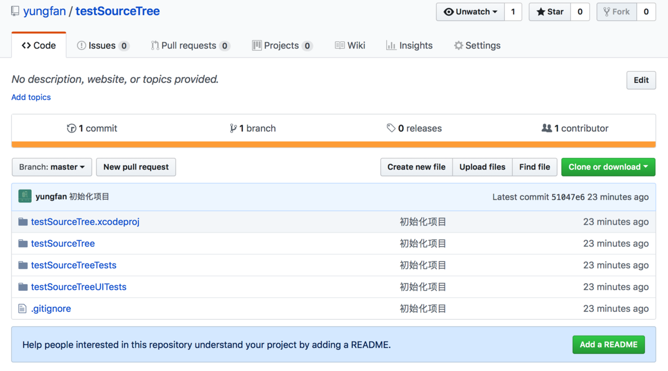
Task: Click the branch icon by 1 branch
Action: [x=233, y=128]
